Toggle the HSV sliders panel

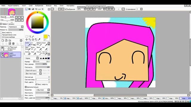[33, 9]
